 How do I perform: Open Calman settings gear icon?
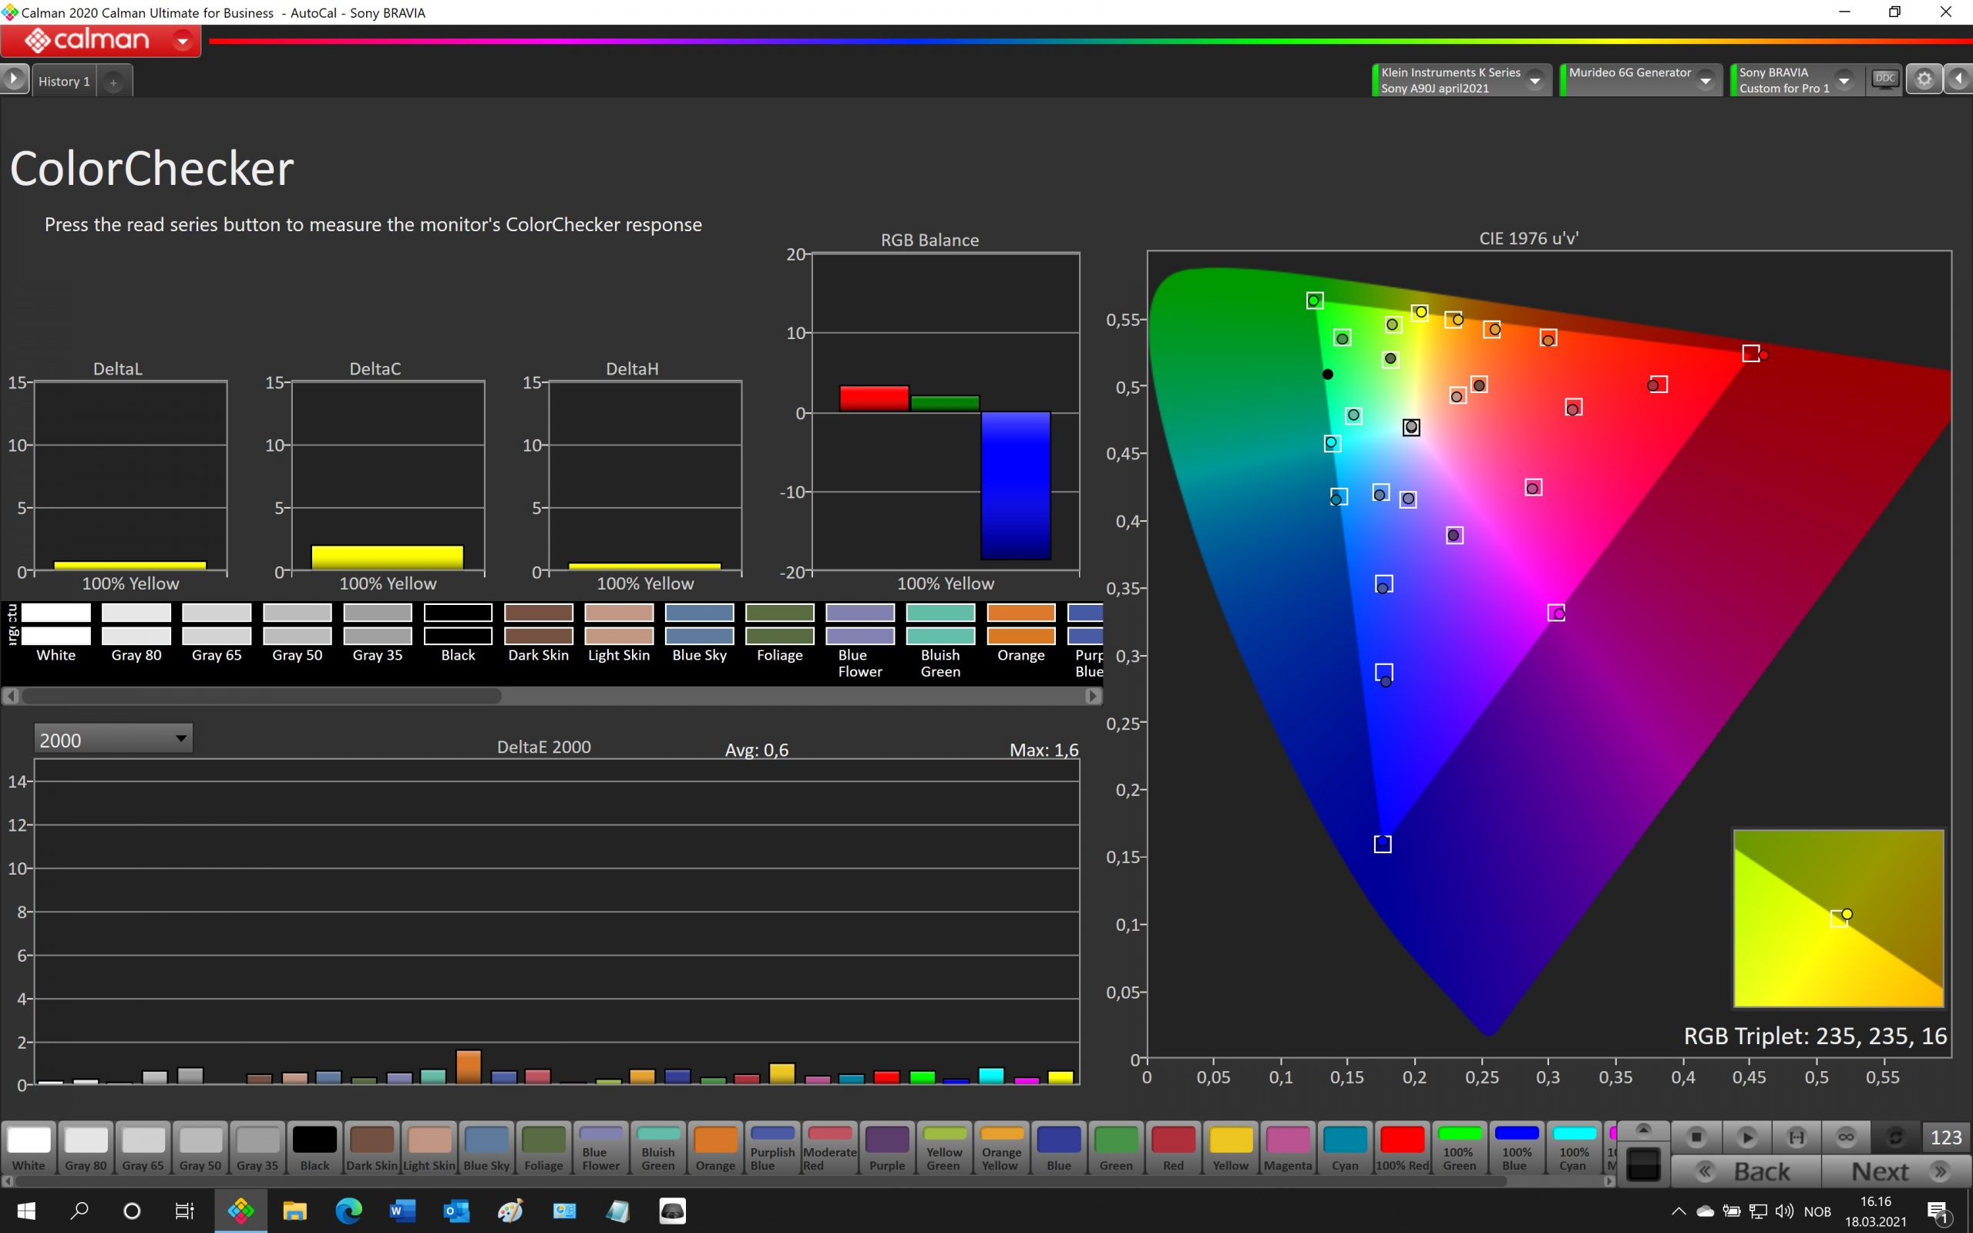1924,80
